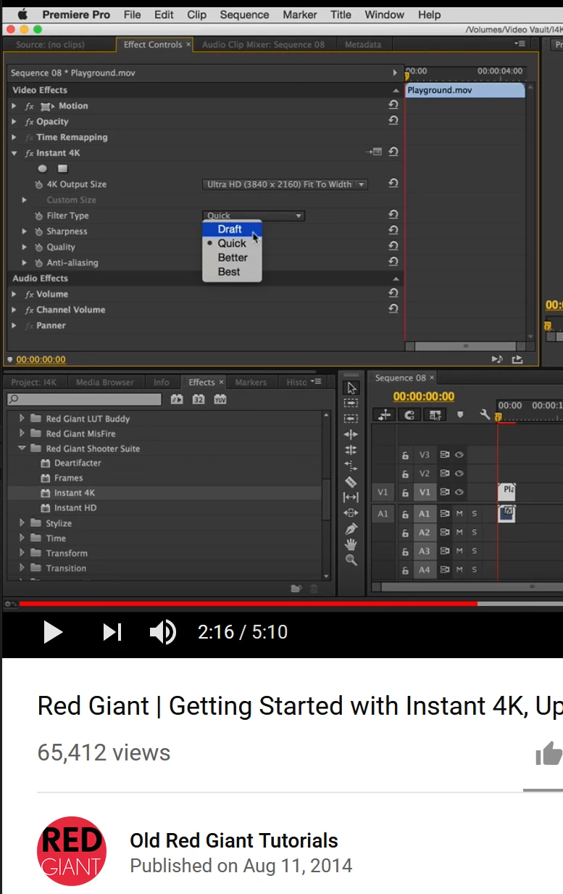Click in the Effects search field
Screen dimensions: 563x894
click(x=84, y=400)
